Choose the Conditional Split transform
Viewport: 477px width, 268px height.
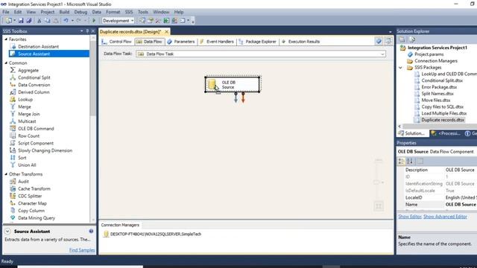[34, 77]
